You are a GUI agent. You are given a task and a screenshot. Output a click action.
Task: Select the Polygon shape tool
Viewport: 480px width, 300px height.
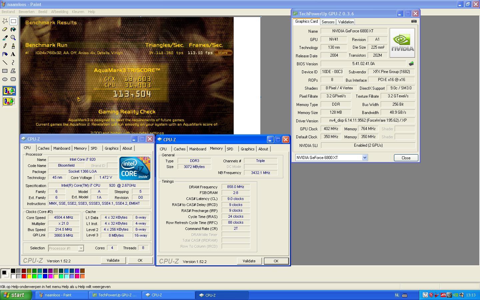13,71
